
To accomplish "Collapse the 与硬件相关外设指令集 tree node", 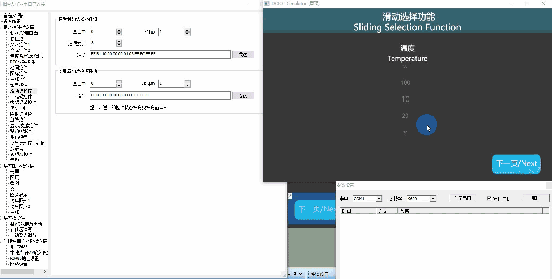I will (x=1, y=241).
